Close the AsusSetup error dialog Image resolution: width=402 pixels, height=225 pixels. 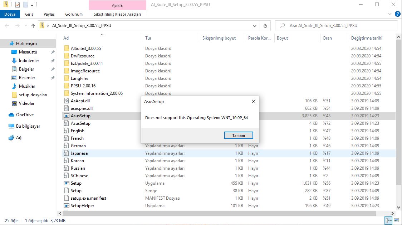coord(253,102)
